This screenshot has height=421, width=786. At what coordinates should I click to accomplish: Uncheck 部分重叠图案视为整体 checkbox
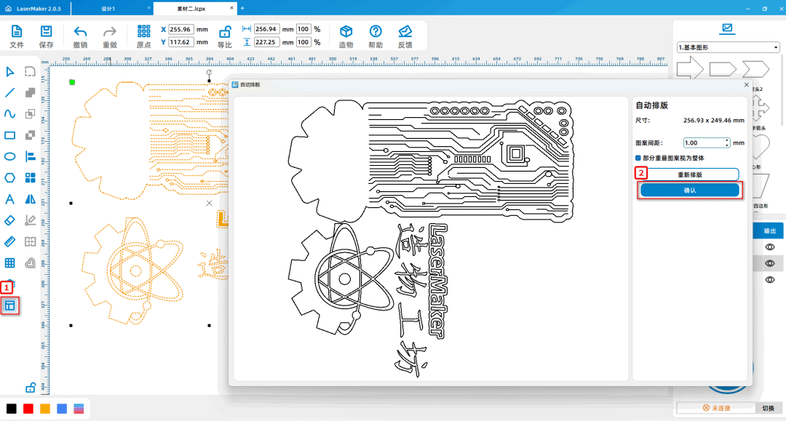pos(638,158)
